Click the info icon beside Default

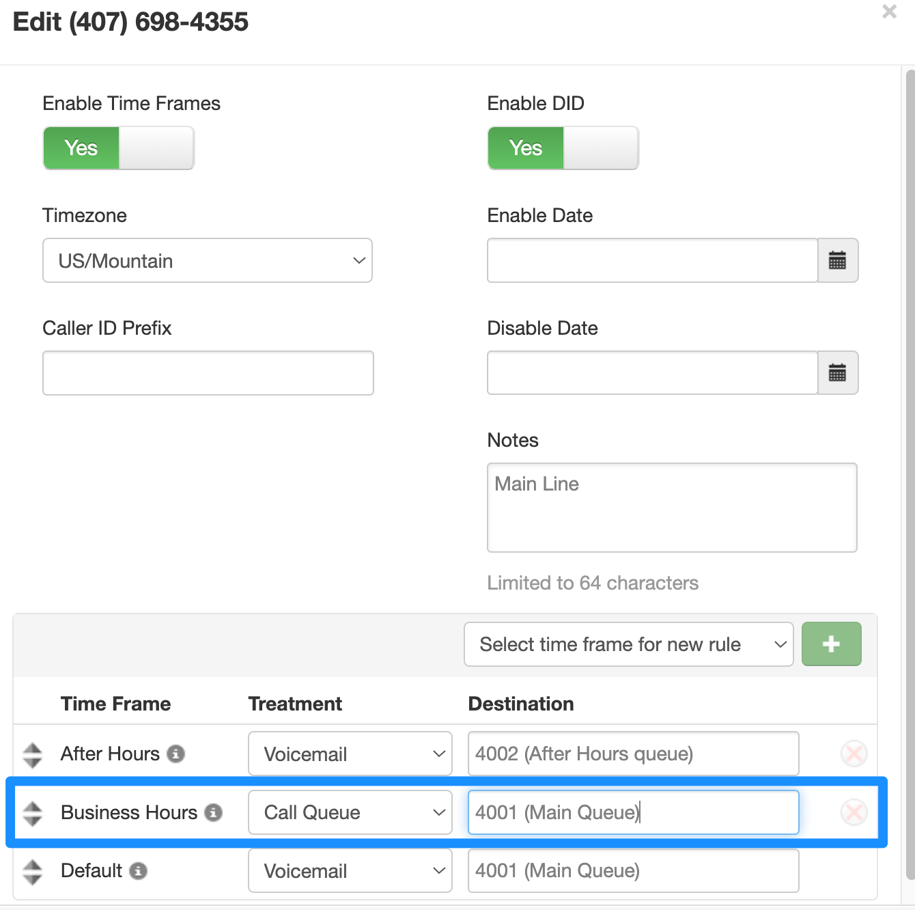140,871
